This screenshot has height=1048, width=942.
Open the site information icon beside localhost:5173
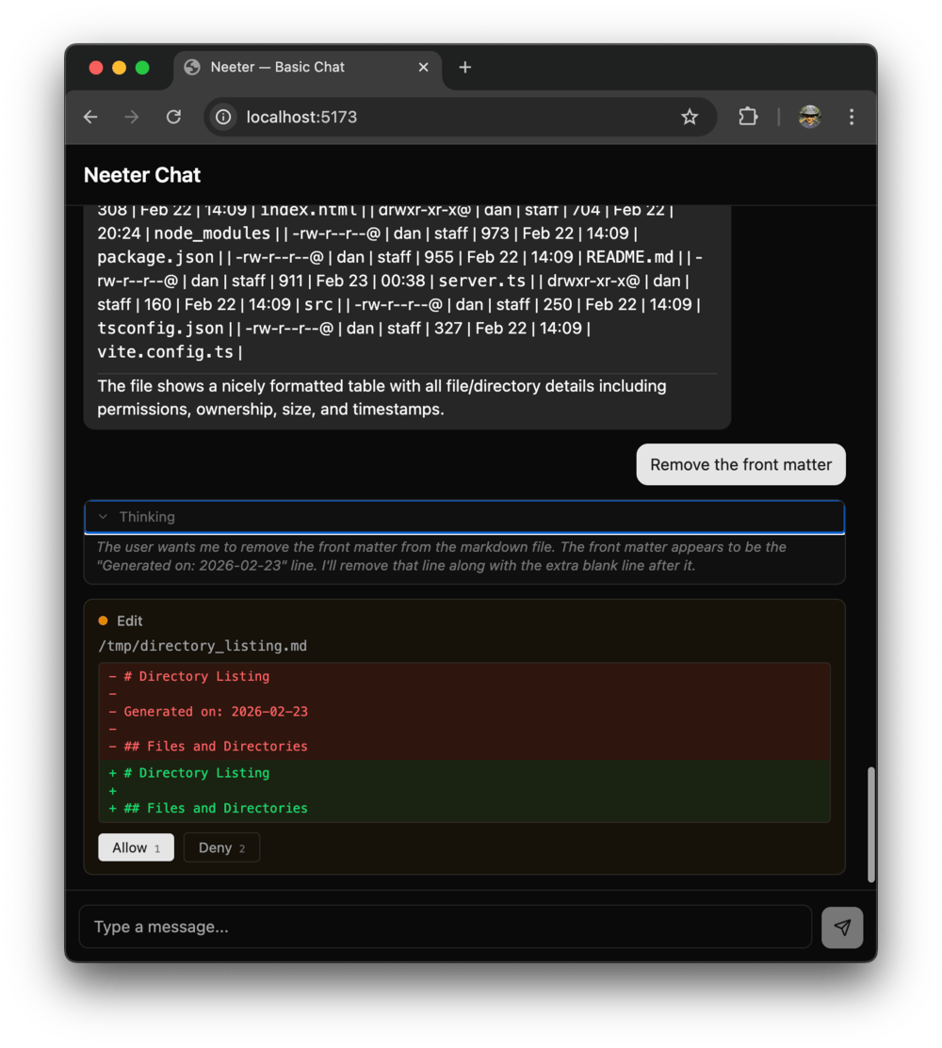[222, 117]
